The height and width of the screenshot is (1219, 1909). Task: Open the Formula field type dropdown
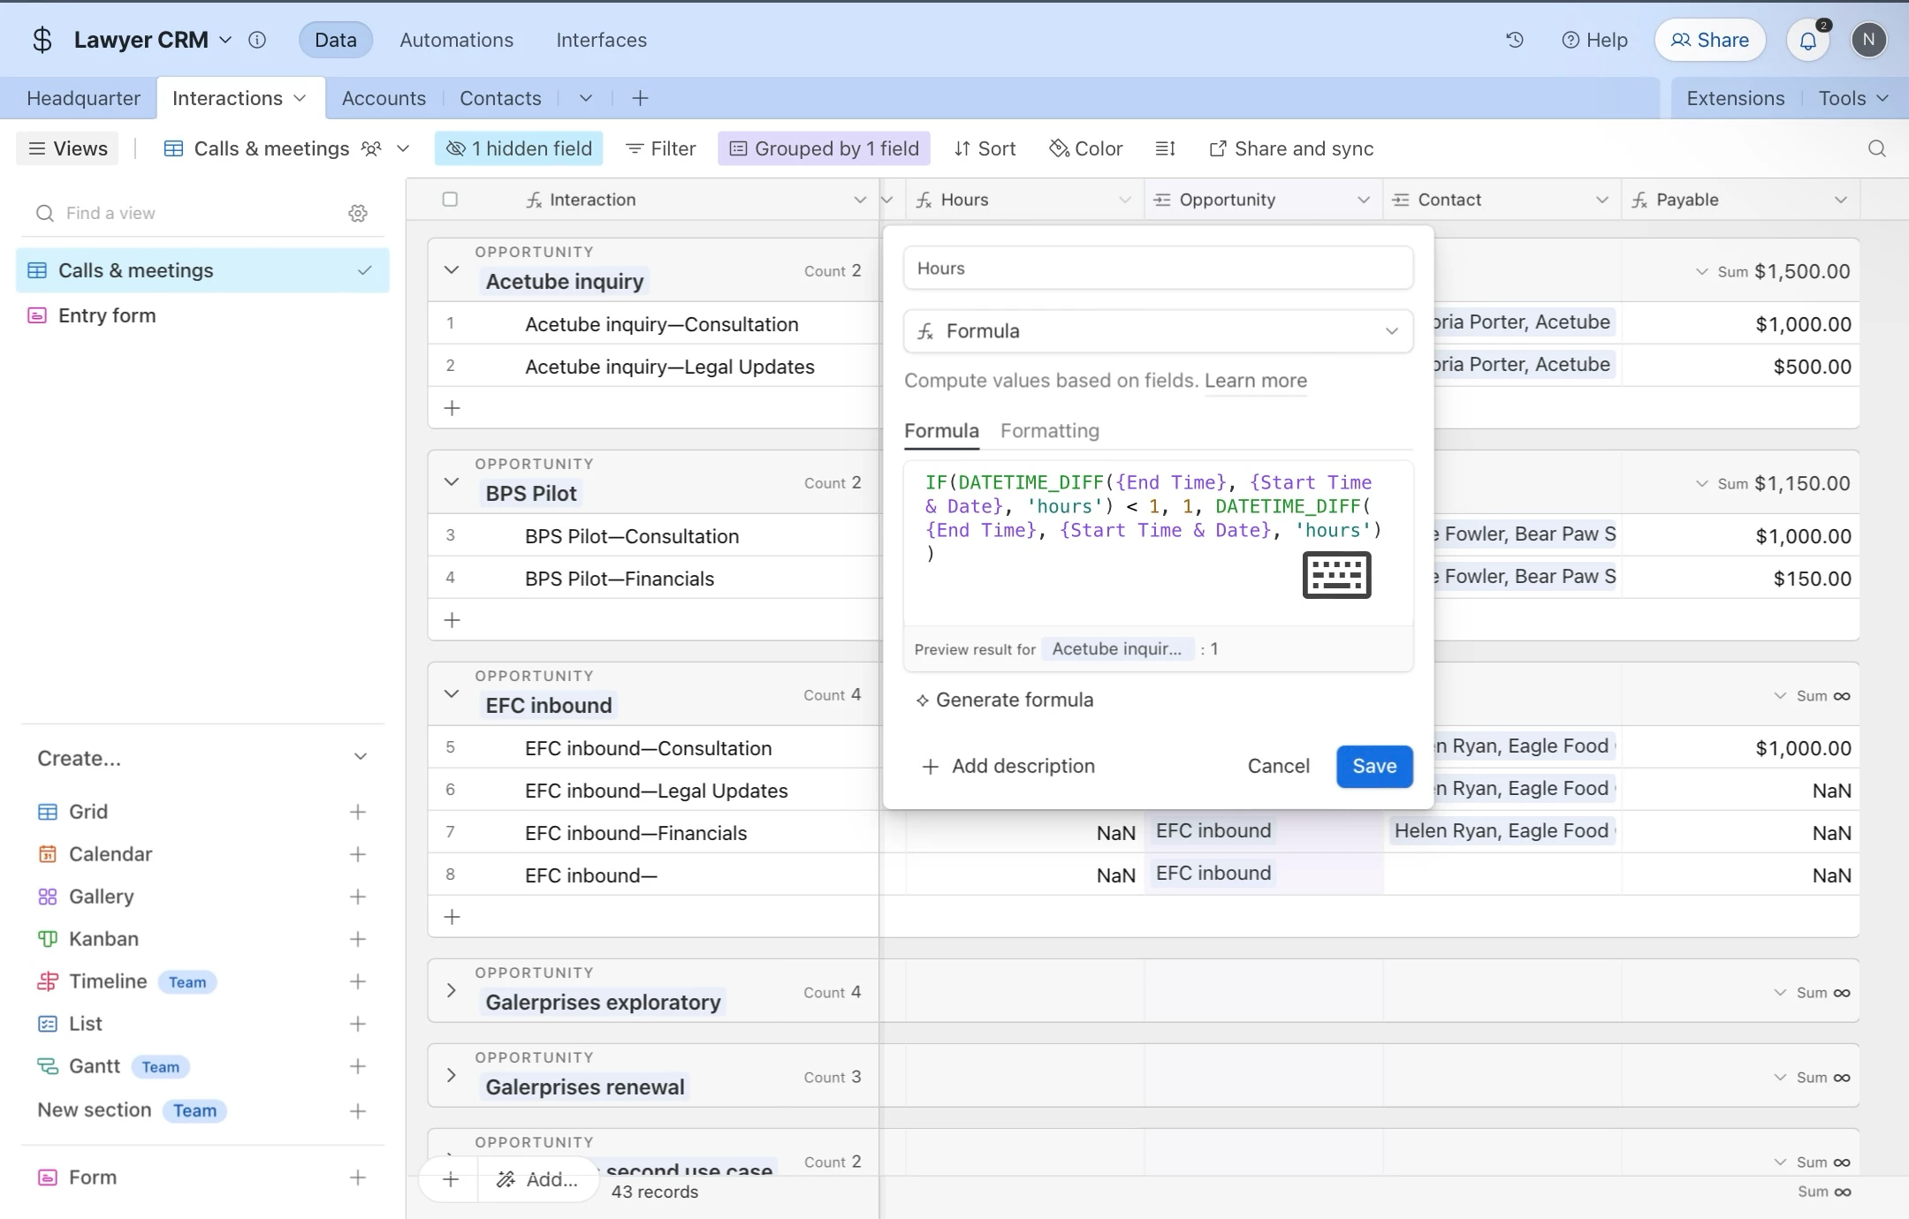click(x=1158, y=331)
